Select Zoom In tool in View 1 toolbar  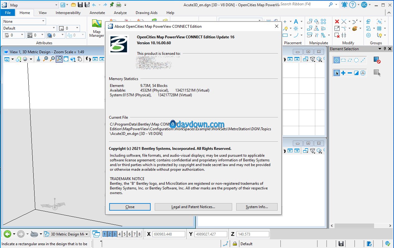pos(46,59)
